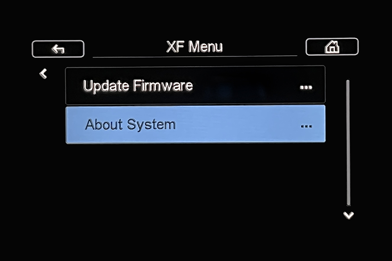Viewport: 392px width, 261px height.
Task: Click the vertical scrollbar track
Action: click(x=348, y=143)
